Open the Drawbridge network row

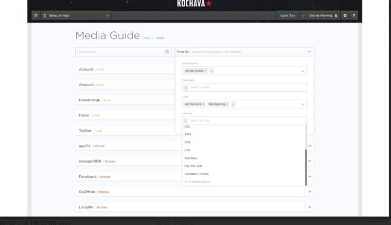(x=125, y=100)
